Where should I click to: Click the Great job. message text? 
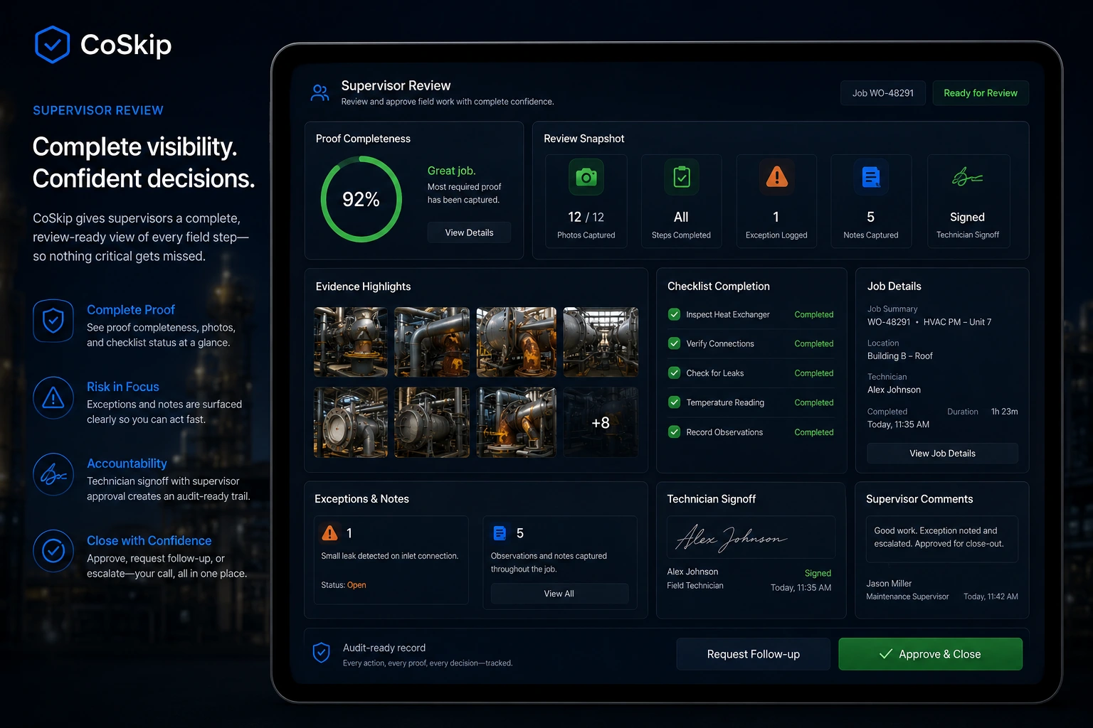coord(452,171)
